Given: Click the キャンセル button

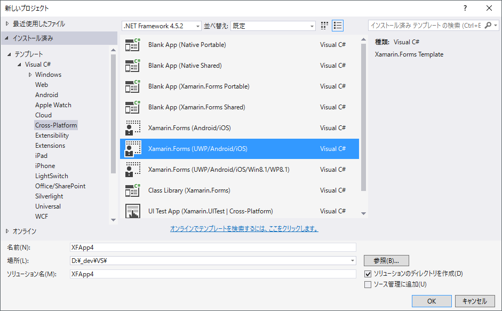Looking at the screenshot, I should coord(475,301).
